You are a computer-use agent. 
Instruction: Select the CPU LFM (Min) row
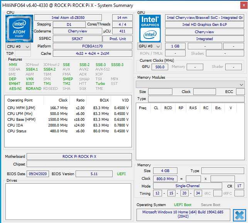click(68, 114)
